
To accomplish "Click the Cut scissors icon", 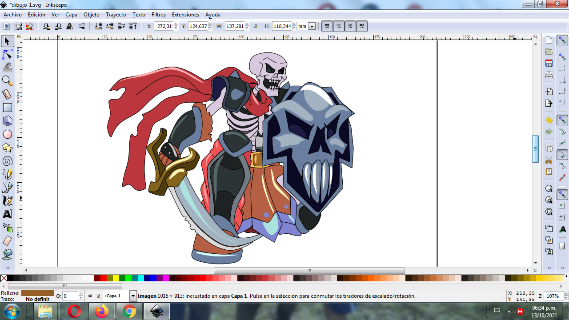I will [549, 160].
